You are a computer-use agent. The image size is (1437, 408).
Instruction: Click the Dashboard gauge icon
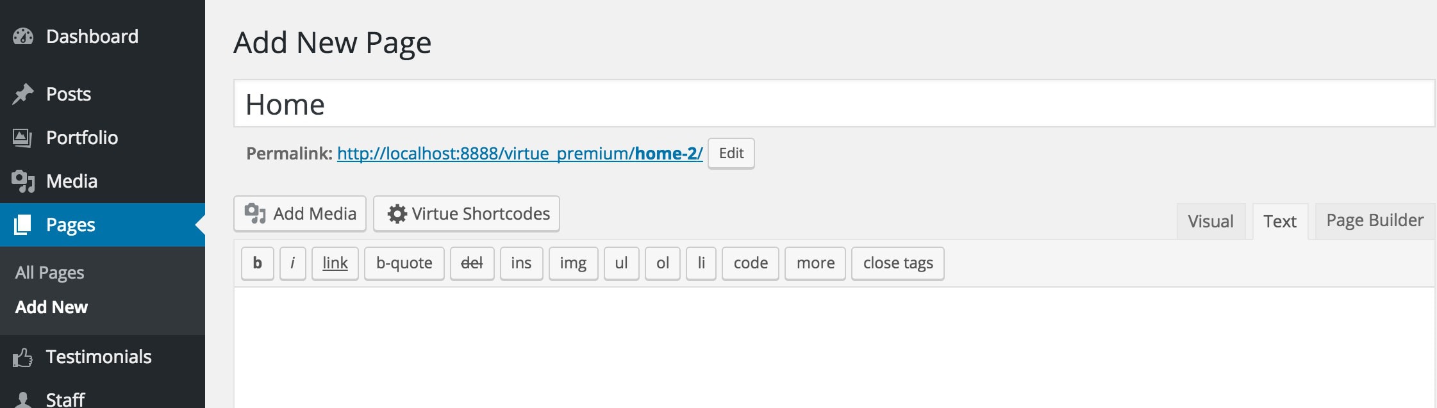(x=23, y=37)
